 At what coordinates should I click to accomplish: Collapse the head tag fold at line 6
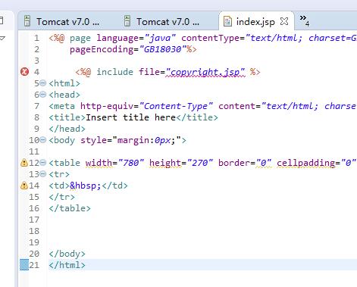pos(43,95)
